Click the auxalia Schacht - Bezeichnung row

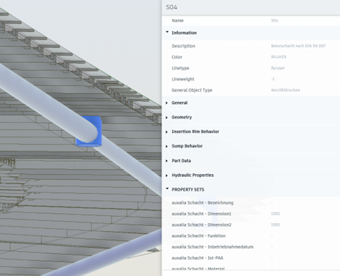click(x=251, y=202)
